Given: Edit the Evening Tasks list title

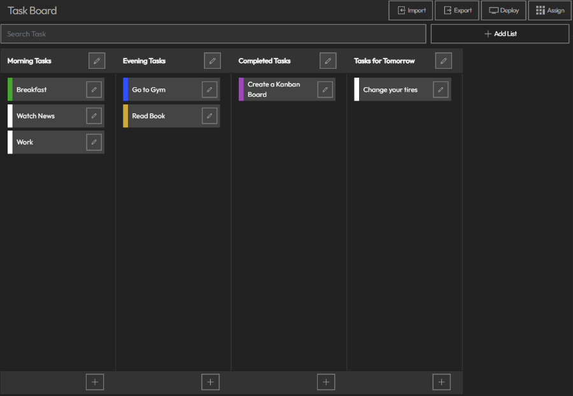Looking at the screenshot, I should point(212,60).
